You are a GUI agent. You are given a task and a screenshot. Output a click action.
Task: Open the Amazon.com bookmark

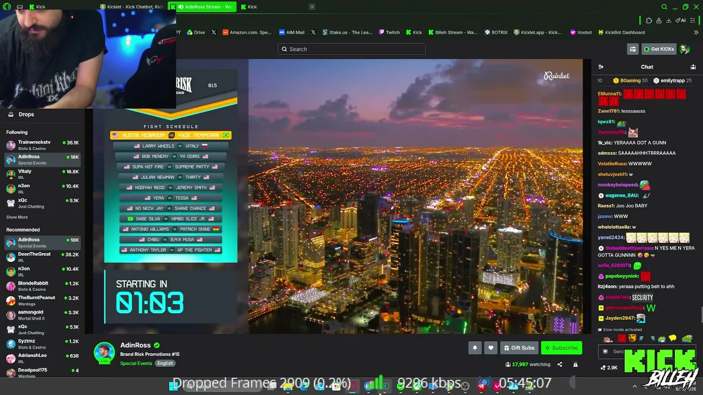(247, 32)
